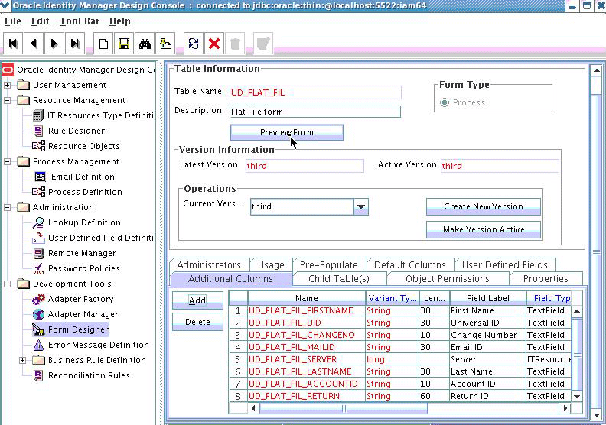Switch to the Pre-Populate tab
Screen dimensions: 606x425
pyautogui.click(x=328, y=265)
